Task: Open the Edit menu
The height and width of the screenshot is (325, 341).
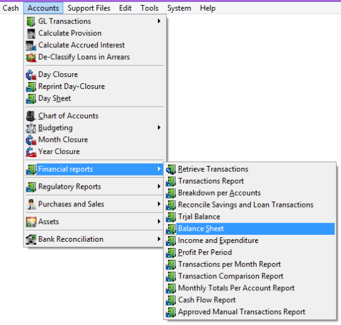Action: click(125, 8)
